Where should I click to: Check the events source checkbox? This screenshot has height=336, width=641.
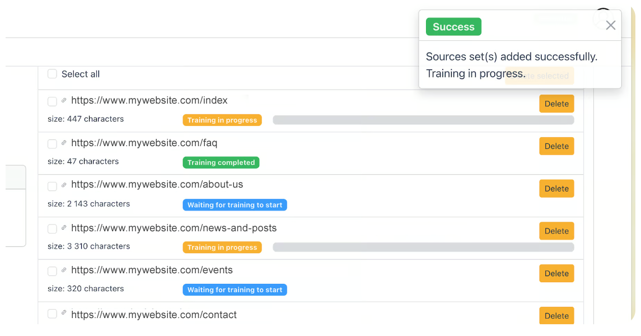[52, 271]
